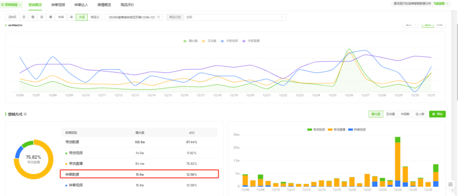The image size is (458, 196).
Task: Select the 半年 time period option
Action: (x=61, y=17)
